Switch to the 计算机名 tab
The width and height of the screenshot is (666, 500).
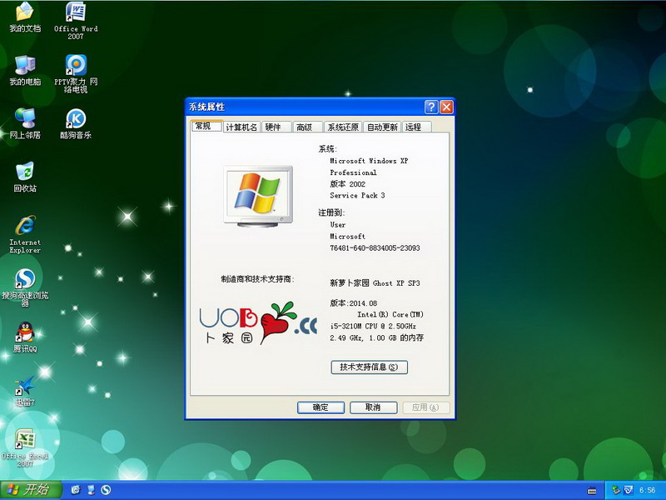point(241,127)
